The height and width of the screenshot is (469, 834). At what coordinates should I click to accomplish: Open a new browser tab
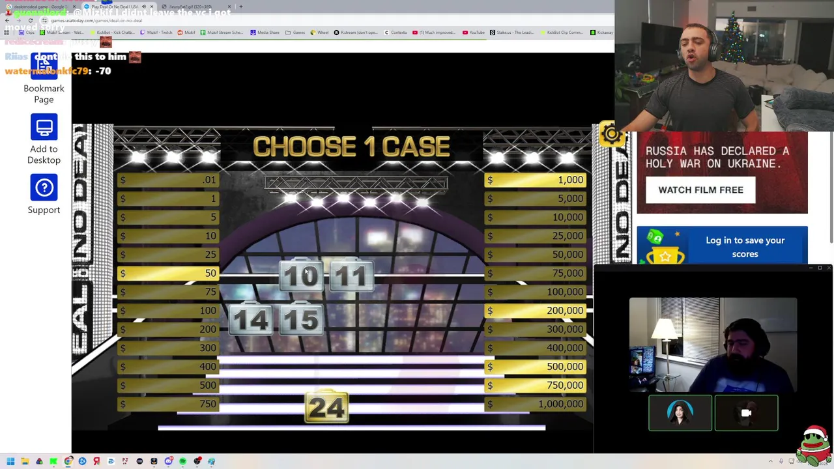point(241,7)
